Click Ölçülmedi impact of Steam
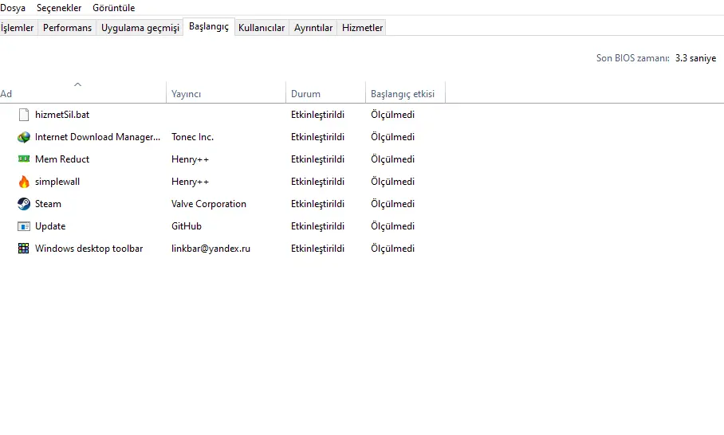Image resolution: width=724 pixels, height=435 pixels. [392, 204]
